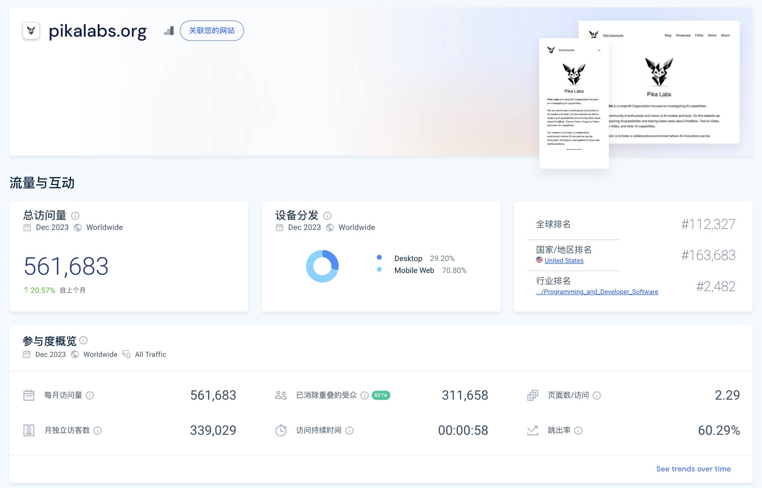Click the visit duration value 00:00:58
Screen dimensions: 762x488
click(x=463, y=430)
